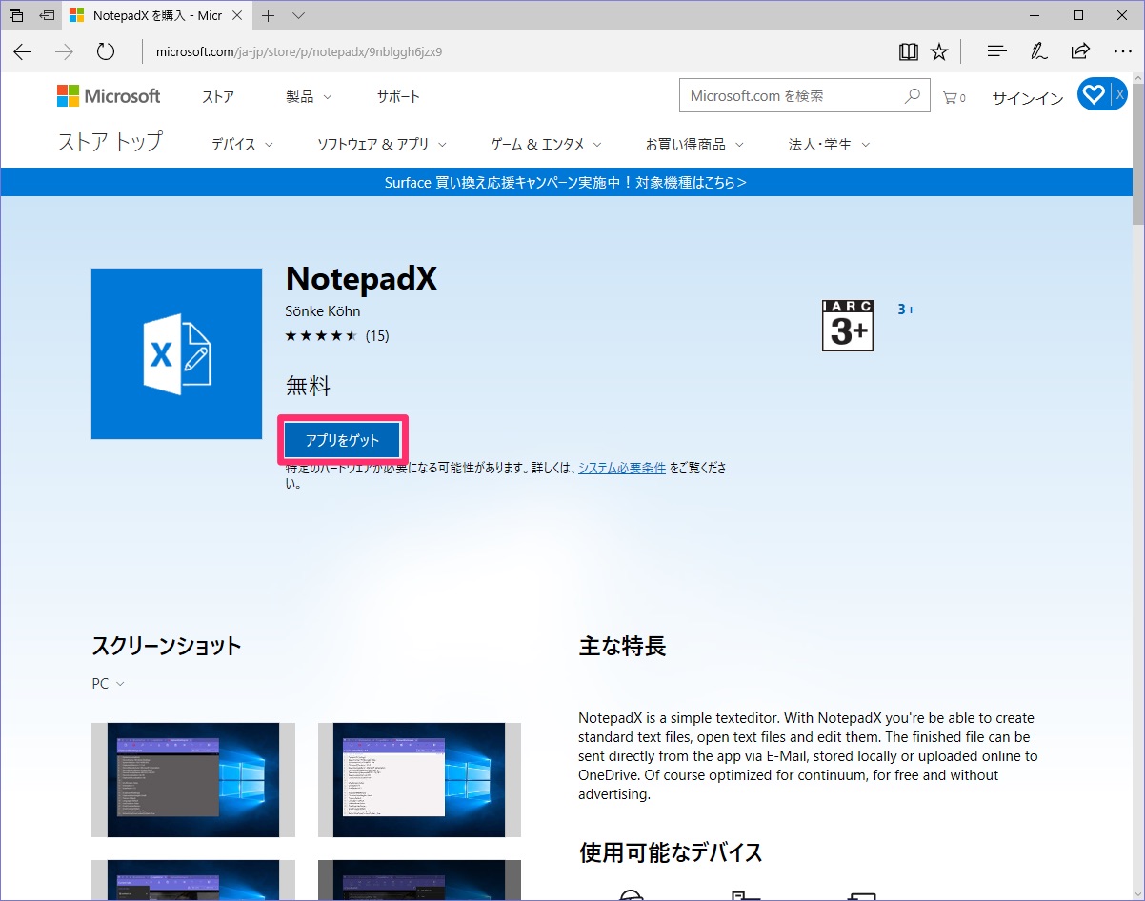Click the 使用可能なデバイス heading
Image resolution: width=1145 pixels, height=901 pixels.
pyautogui.click(x=671, y=852)
